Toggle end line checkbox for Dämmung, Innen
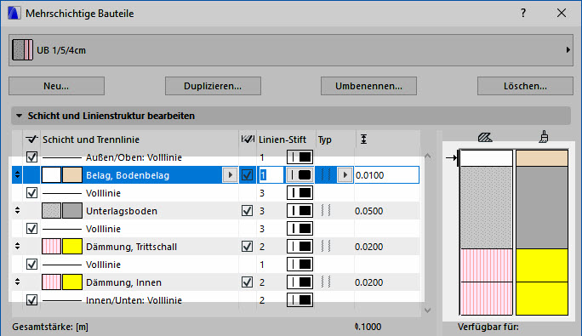Image resolution: width=582 pixels, height=336 pixels. click(x=248, y=282)
